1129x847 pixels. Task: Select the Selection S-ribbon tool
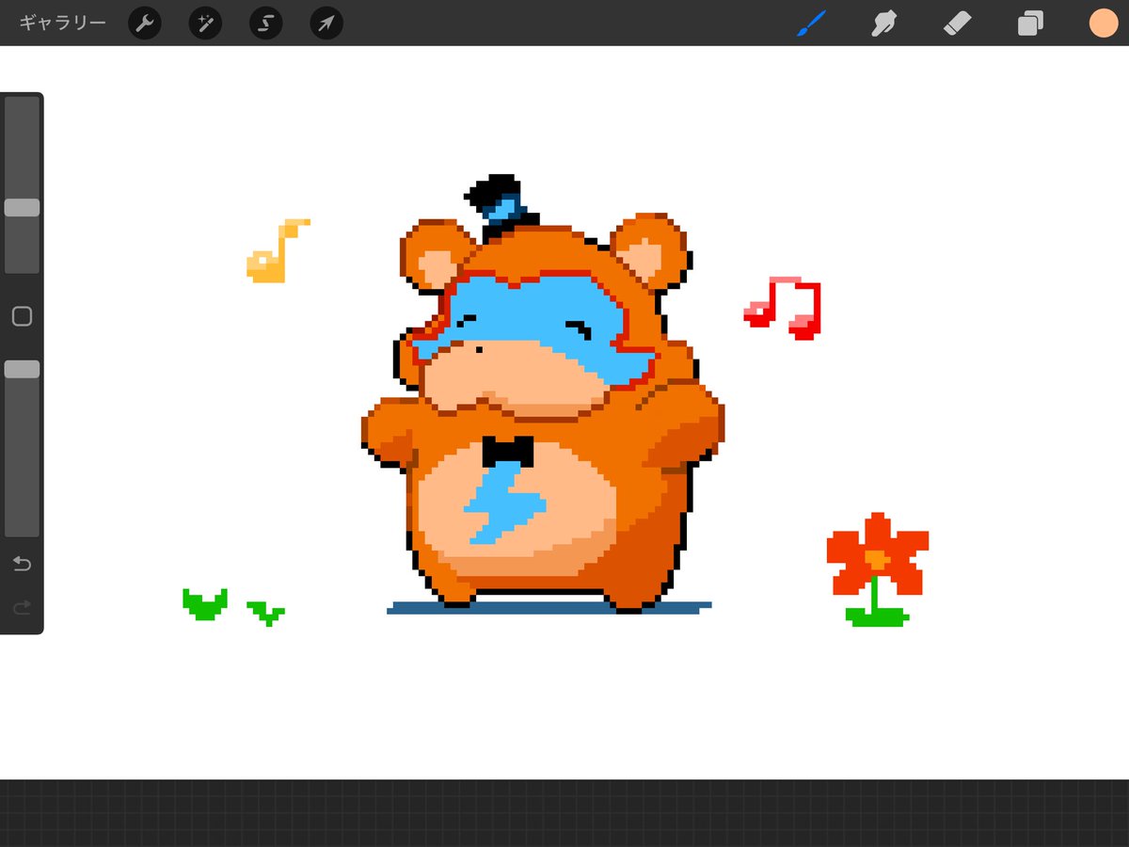[265, 24]
